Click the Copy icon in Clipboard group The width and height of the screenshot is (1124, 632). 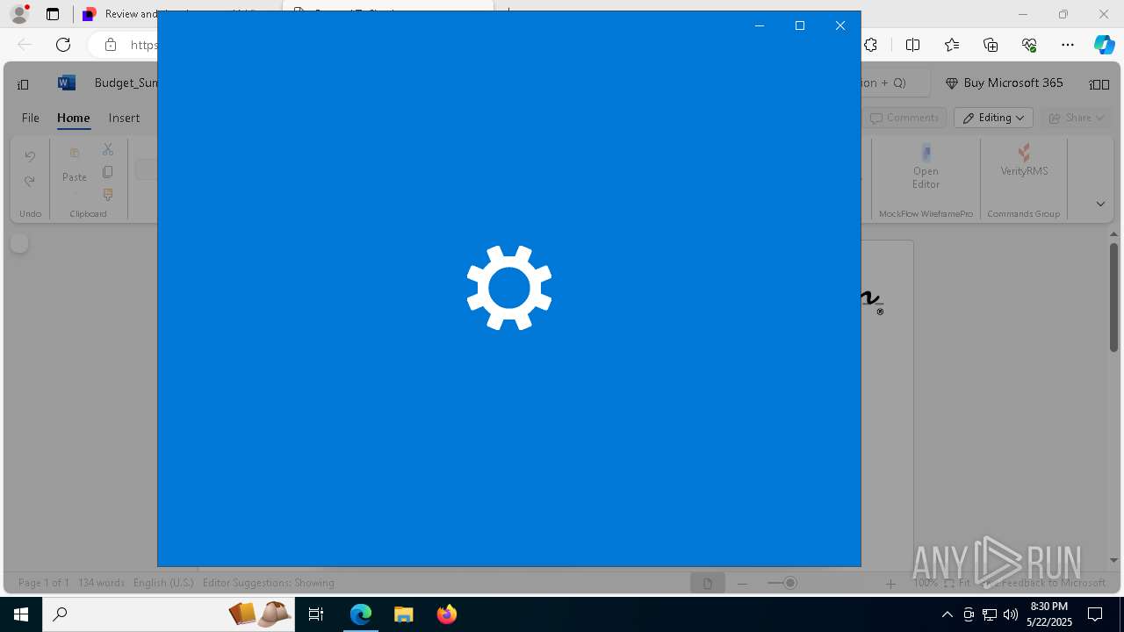(x=108, y=172)
